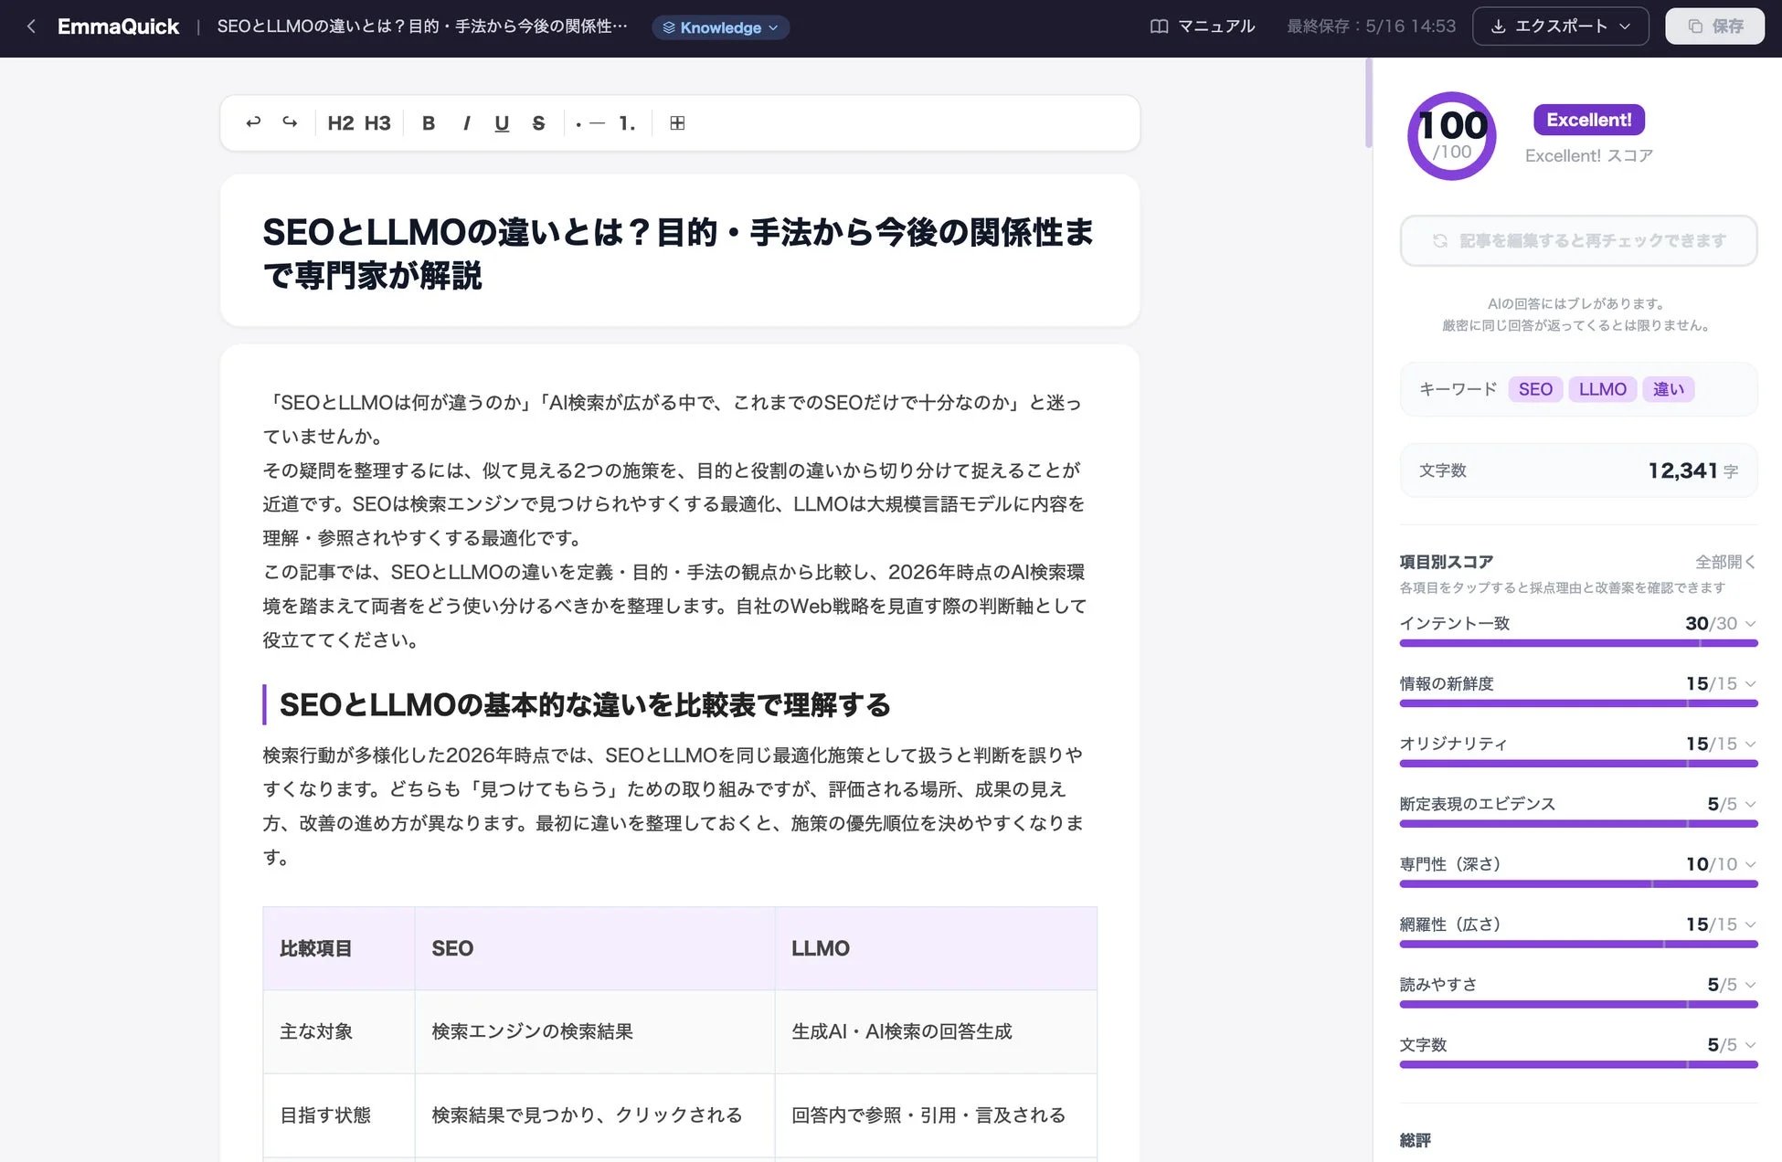Expand the 文字数 score row
This screenshot has width=1782, height=1162.
(x=1578, y=1045)
